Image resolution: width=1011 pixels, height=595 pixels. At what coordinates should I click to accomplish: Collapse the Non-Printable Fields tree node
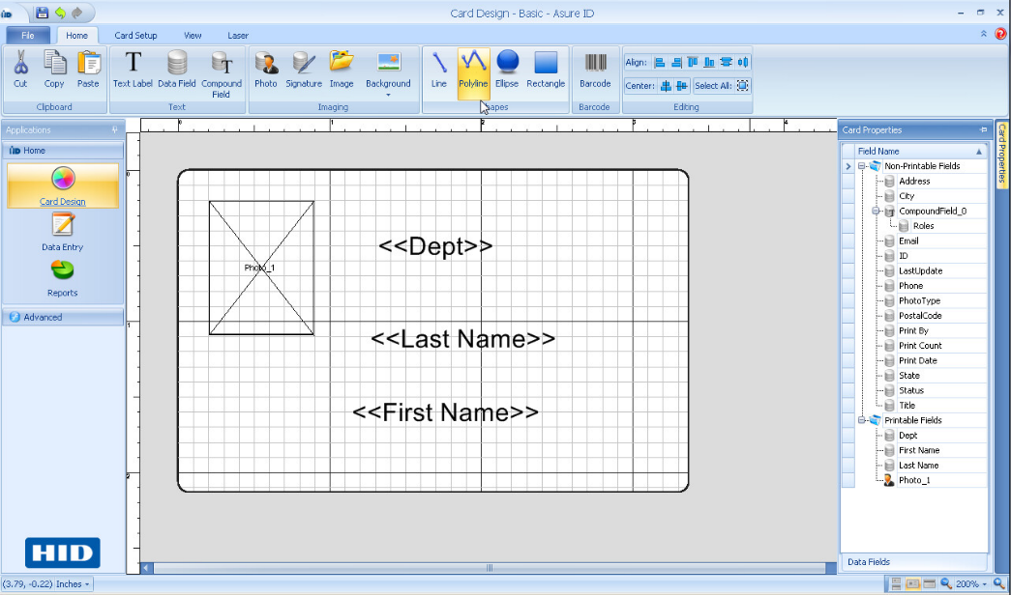pos(861,166)
